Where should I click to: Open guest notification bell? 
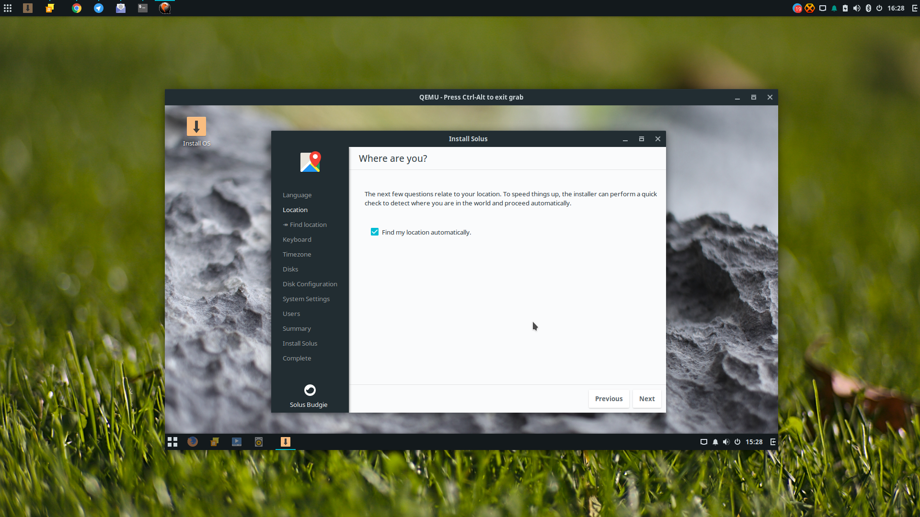point(715,442)
